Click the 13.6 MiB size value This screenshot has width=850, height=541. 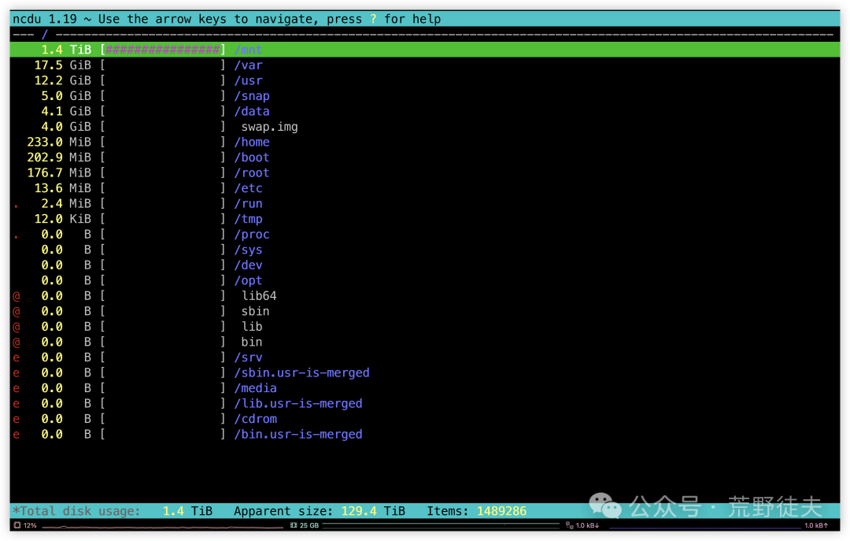coord(62,187)
